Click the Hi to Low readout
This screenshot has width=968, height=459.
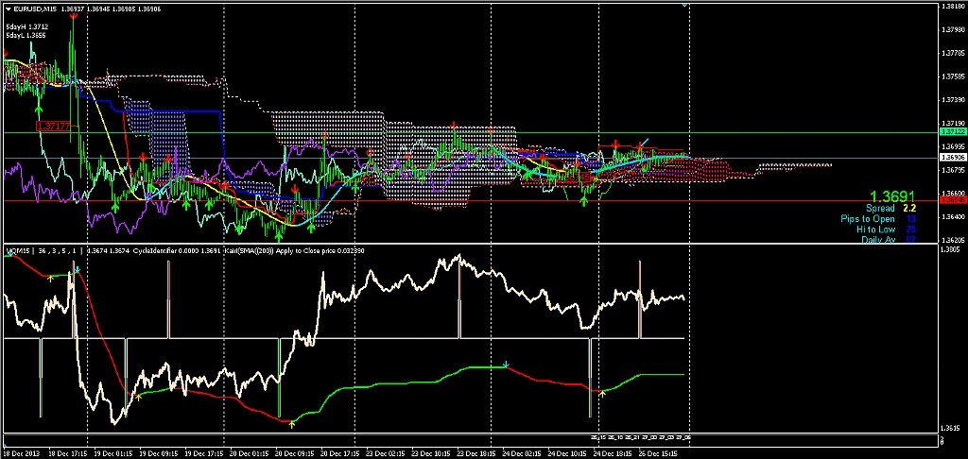pyautogui.click(x=887, y=229)
